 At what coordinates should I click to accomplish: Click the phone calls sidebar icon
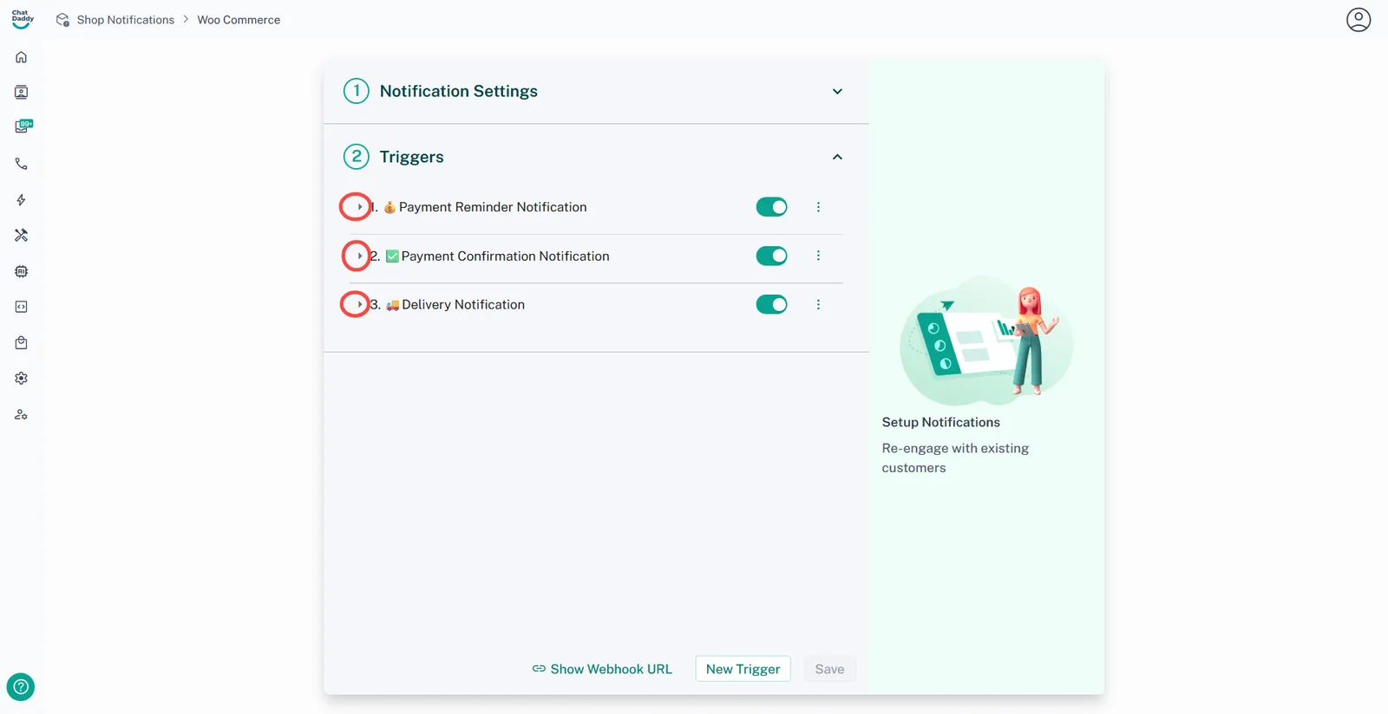(22, 164)
